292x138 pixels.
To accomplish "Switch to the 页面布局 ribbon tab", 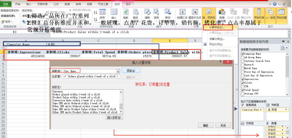I will (x=42, y=4).
